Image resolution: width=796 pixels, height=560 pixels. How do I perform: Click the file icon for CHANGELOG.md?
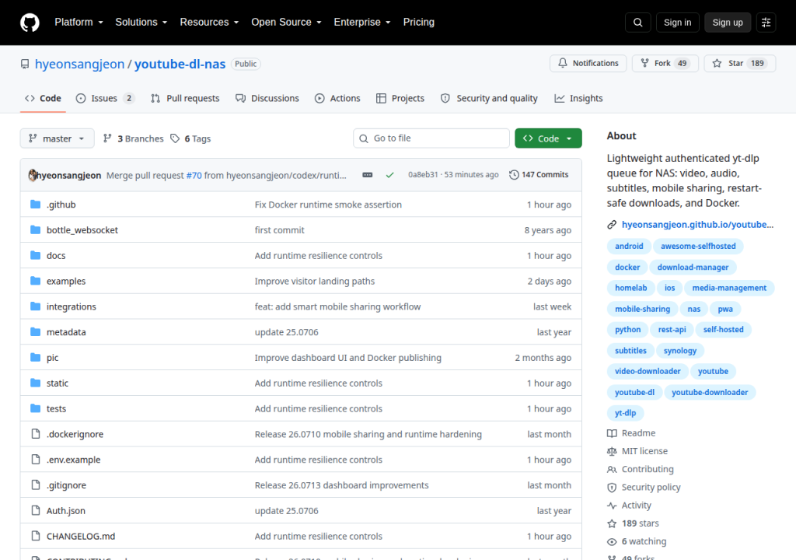[36, 536]
